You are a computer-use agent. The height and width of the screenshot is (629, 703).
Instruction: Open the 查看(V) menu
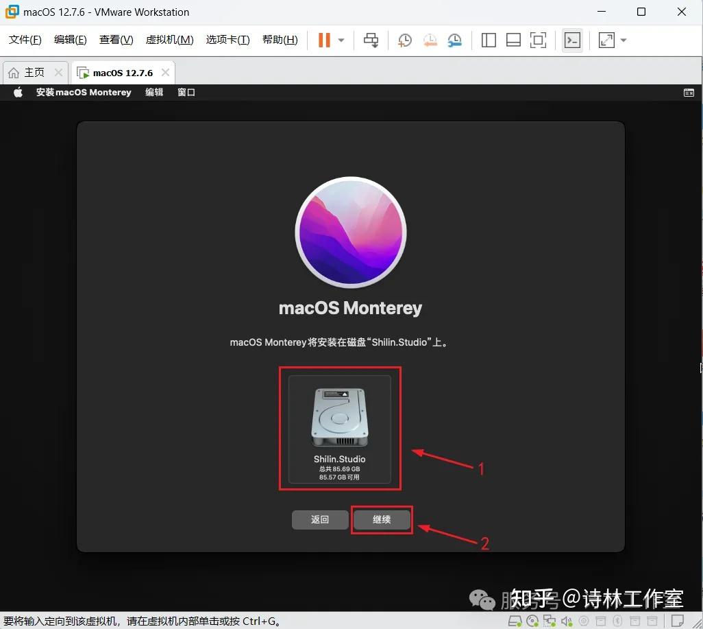click(x=116, y=40)
